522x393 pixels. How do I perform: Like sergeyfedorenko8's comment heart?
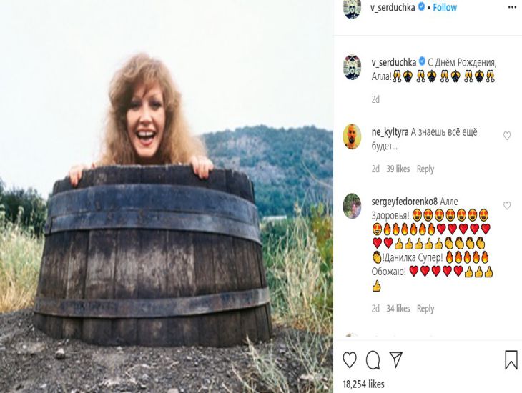coord(507,206)
